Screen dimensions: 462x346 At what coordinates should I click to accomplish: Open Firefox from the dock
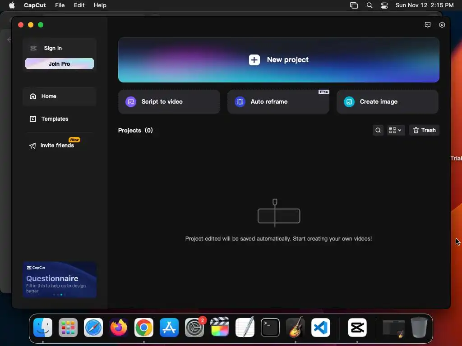119,328
